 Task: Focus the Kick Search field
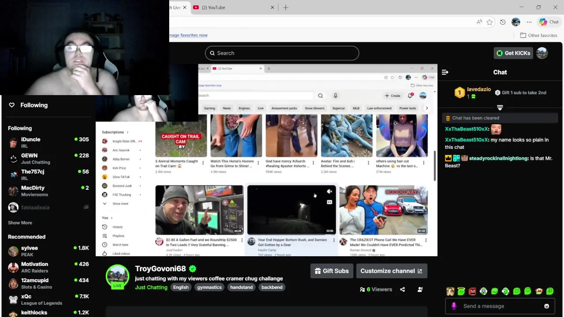click(x=282, y=53)
